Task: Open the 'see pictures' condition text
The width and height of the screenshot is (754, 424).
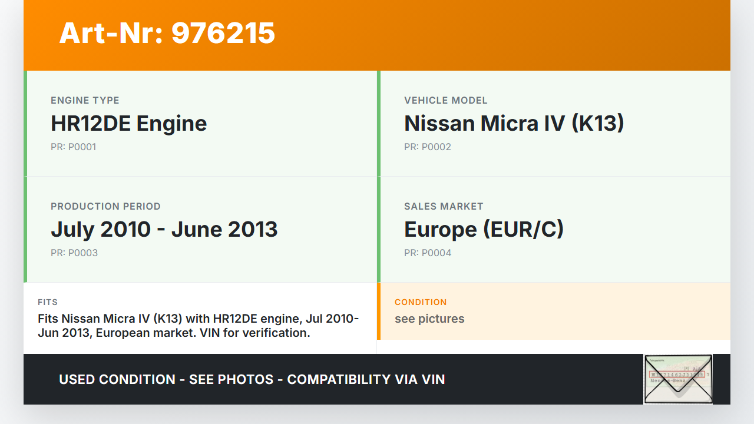Action: (x=429, y=319)
